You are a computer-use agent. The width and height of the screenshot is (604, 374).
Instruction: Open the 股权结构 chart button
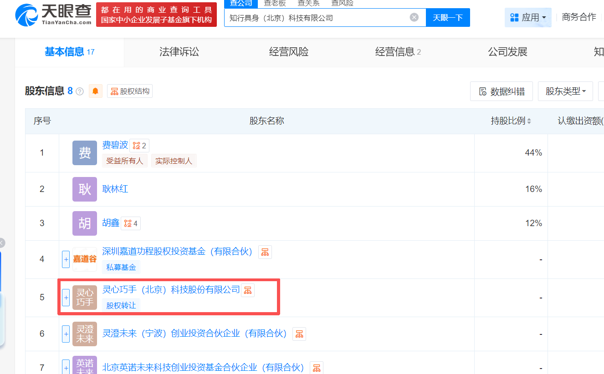[130, 91]
